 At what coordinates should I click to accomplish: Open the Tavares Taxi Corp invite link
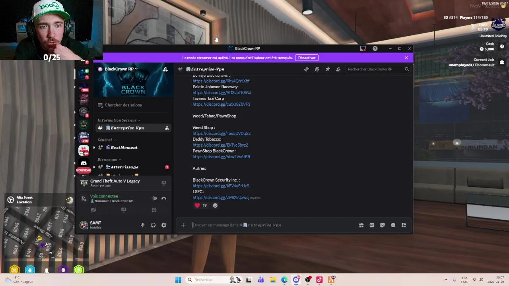coord(221,104)
